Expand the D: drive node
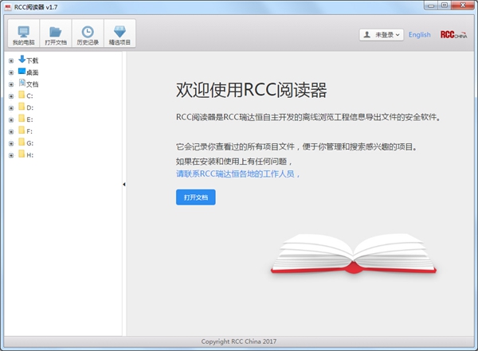Viewport: 478px width, 351px height. [10, 107]
